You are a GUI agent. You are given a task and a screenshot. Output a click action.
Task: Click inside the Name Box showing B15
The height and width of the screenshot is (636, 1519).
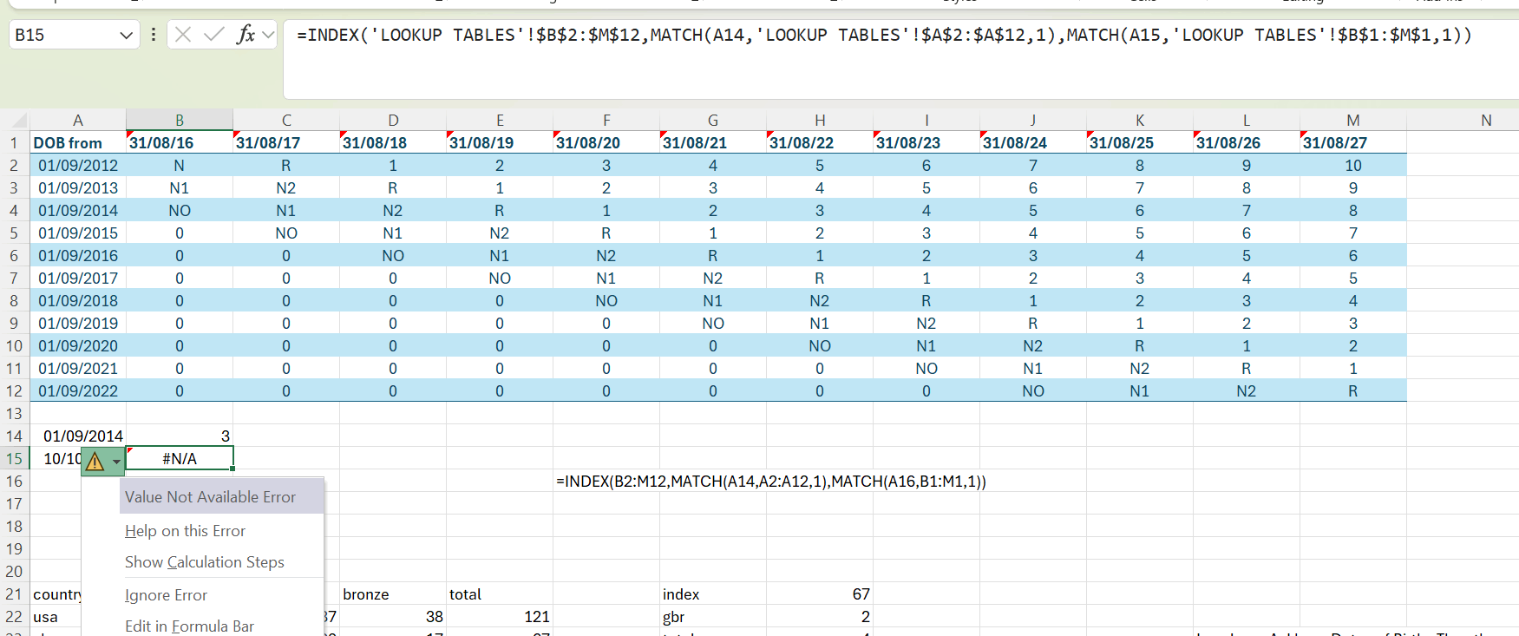(62, 35)
